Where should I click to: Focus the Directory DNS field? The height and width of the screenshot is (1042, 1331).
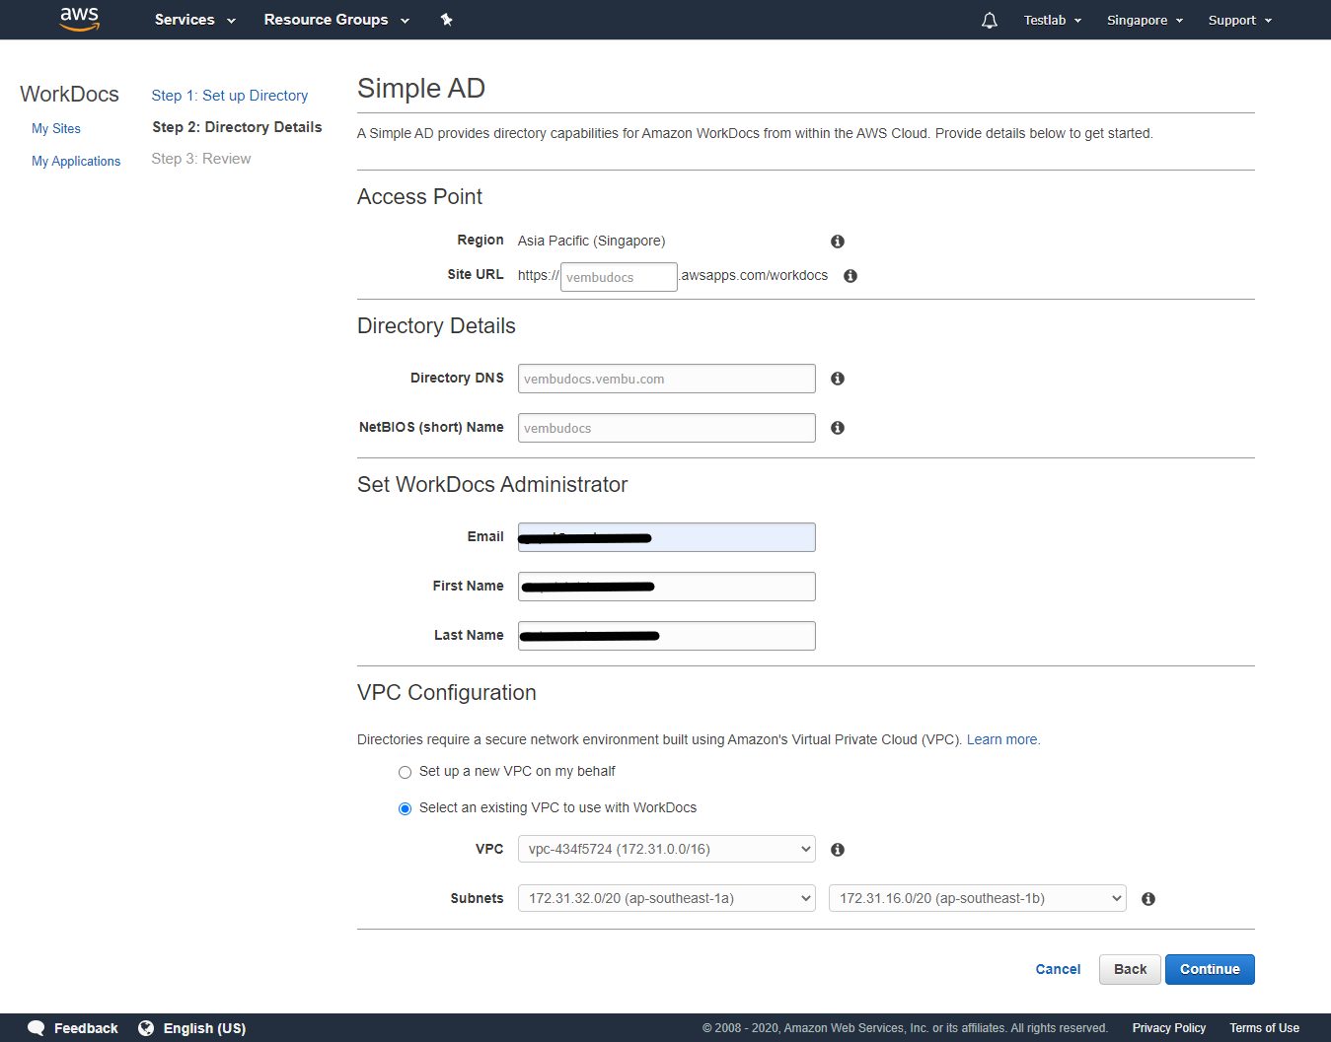click(x=667, y=379)
